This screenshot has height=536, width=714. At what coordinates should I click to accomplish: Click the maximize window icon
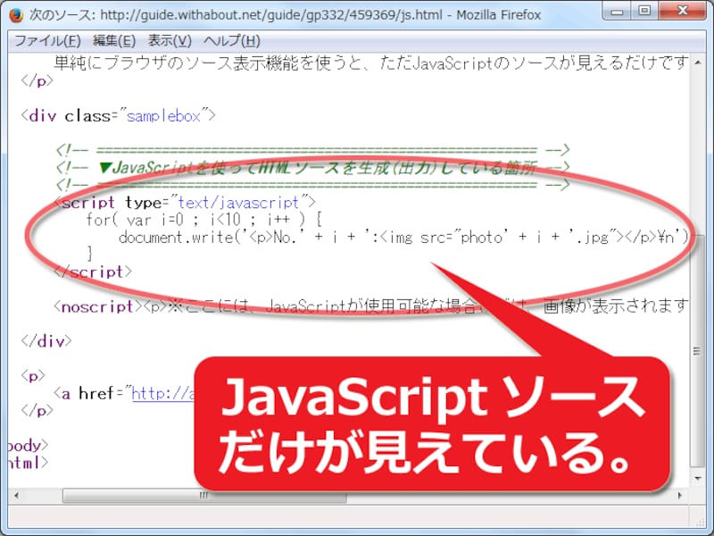(x=644, y=12)
